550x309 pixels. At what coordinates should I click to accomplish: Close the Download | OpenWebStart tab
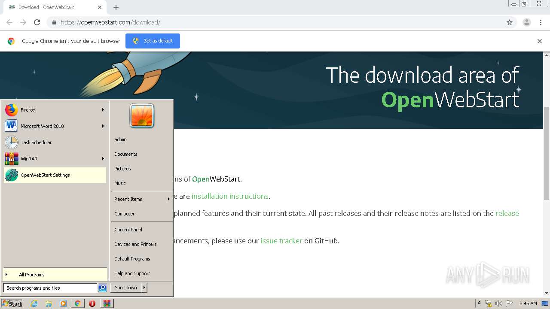pyautogui.click(x=100, y=7)
